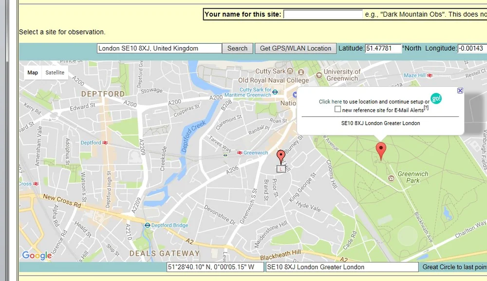Click Old Royal Naval College label

(273, 80)
